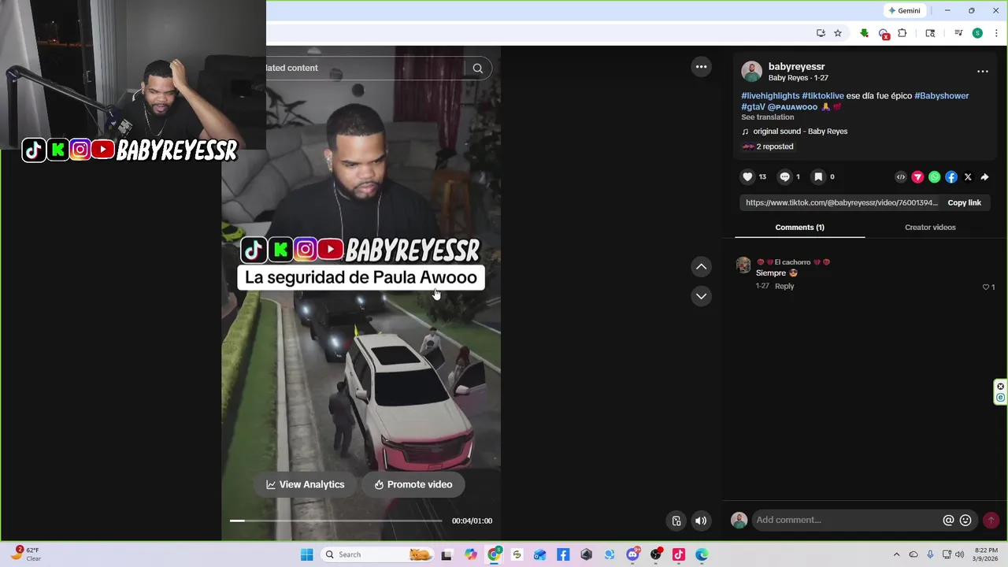
Task: Click the install app icon in address bar
Action: pyautogui.click(x=821, y=33)
